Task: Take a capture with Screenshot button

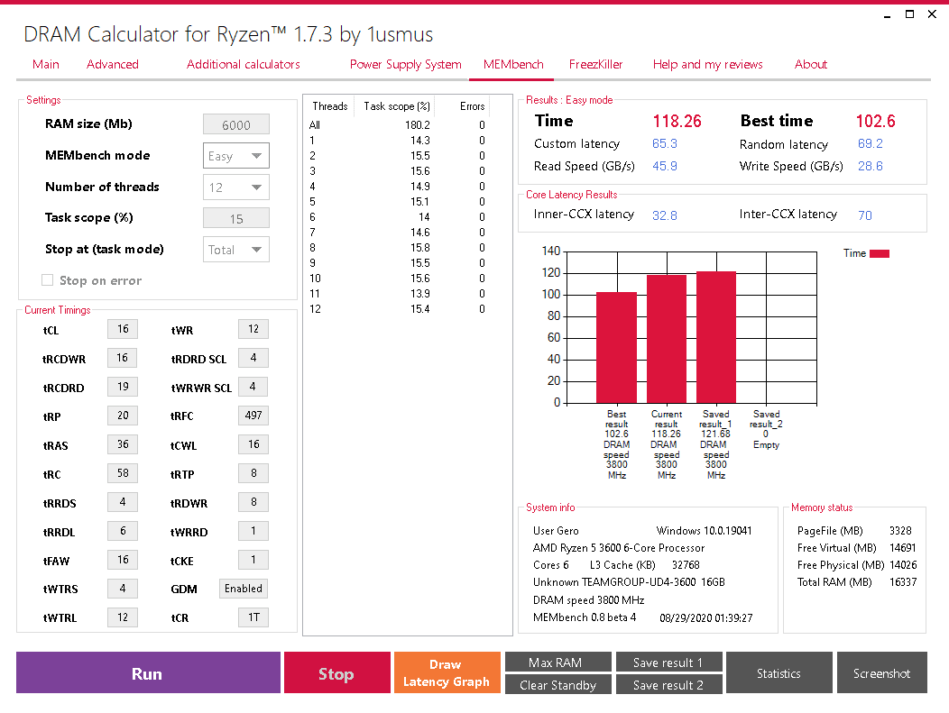Action: pyautogui.click(x=882, y=672)
